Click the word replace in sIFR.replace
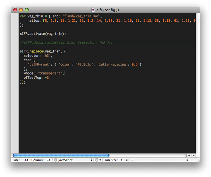The width and height of the screenshot is (211, 177). click(x=36, y=51)
